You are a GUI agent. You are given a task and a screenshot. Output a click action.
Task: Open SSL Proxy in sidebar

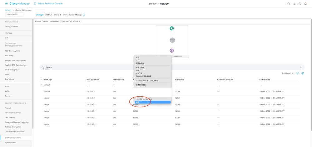(x=9, y=56)
